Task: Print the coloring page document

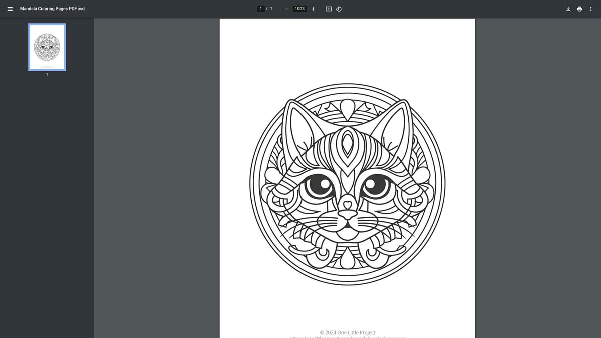Action: pyautogui.click(x=579, y=9)
